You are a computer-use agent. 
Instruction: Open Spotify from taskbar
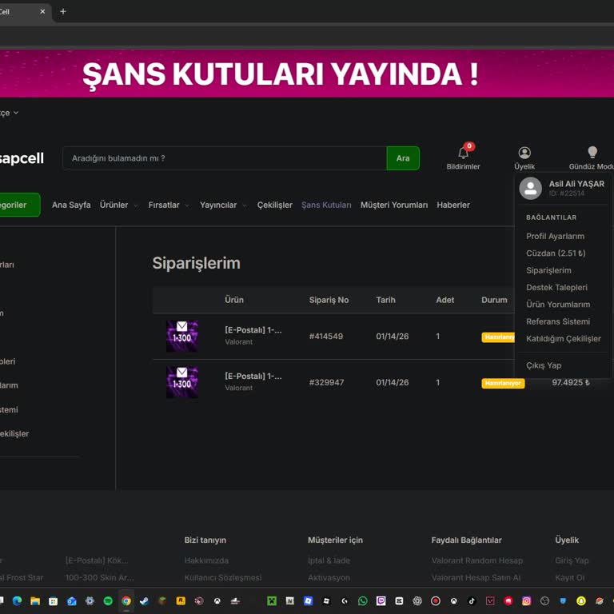(x=108, y=600)
